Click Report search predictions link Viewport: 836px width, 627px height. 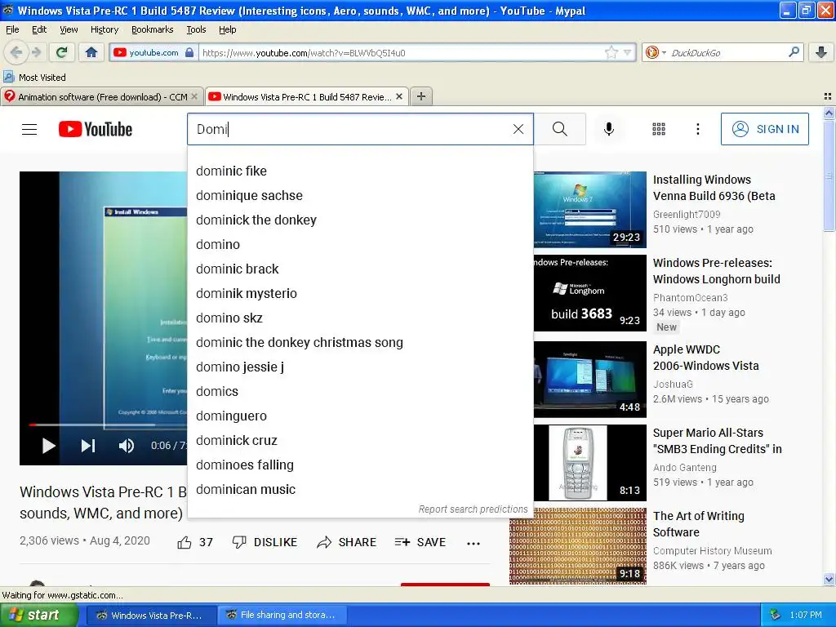coord(473,509)
